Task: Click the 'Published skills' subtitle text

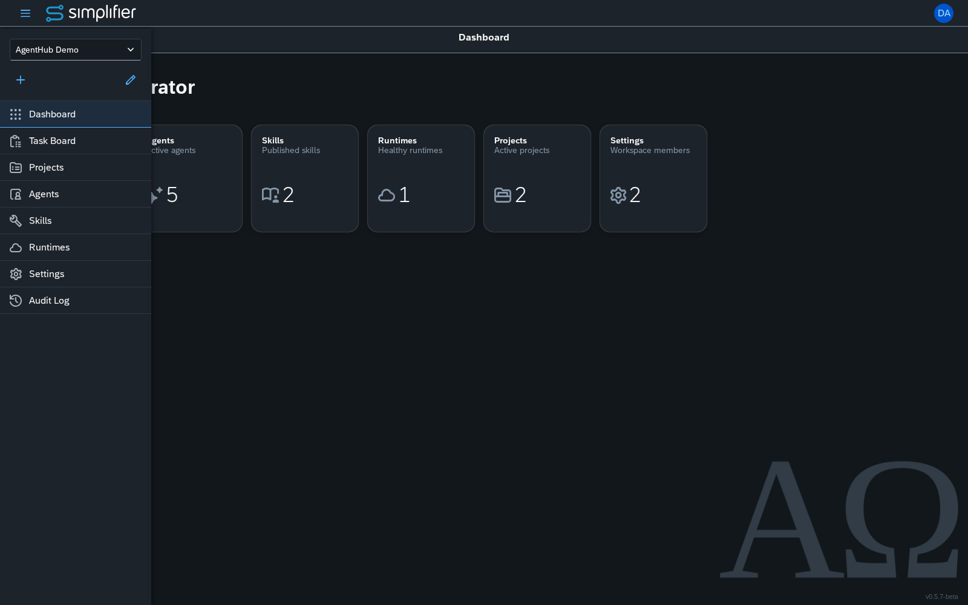Action: coord(291,151)
